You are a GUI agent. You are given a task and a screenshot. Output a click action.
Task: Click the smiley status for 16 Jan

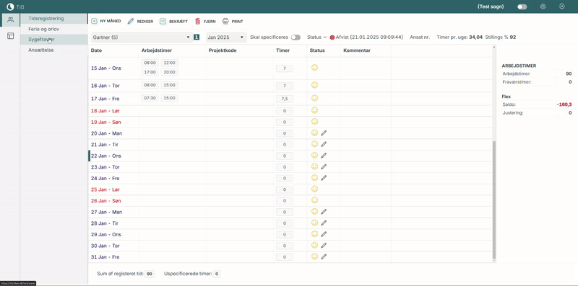coord(314,85)
